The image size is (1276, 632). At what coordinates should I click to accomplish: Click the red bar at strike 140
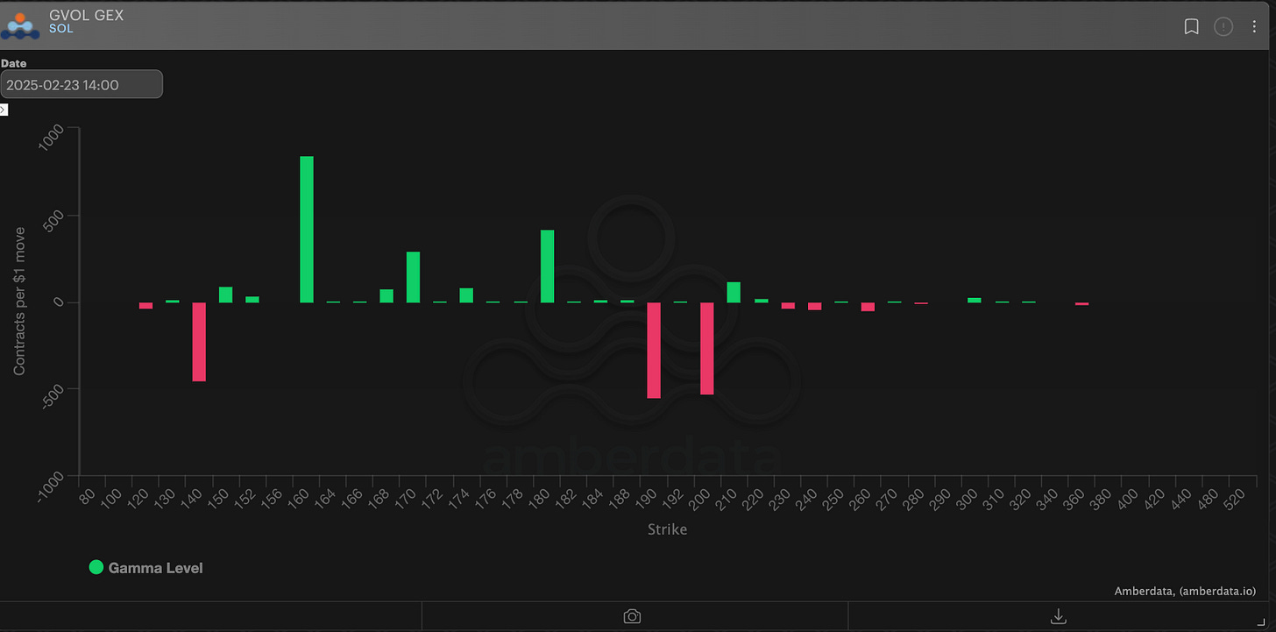click(199, 342)
